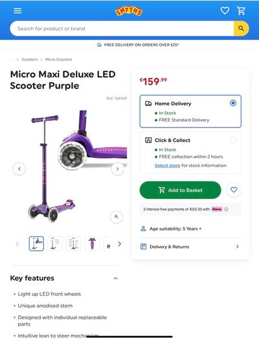This screenshot has width=259, height=340.
Task: Show the next product image
Action: (x=118, y=168)
